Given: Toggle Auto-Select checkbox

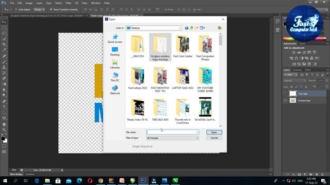Looking at the screenshot, I should [x=16, y=10].
